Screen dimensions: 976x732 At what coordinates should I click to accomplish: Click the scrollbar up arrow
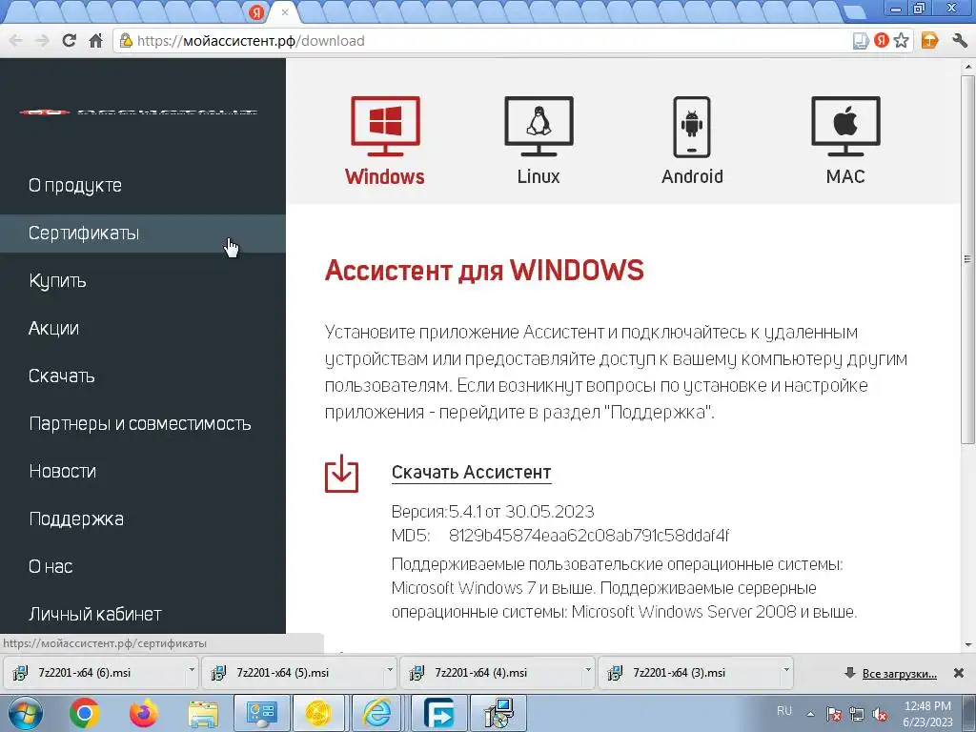pyautogui.click(x=968, y=66)
